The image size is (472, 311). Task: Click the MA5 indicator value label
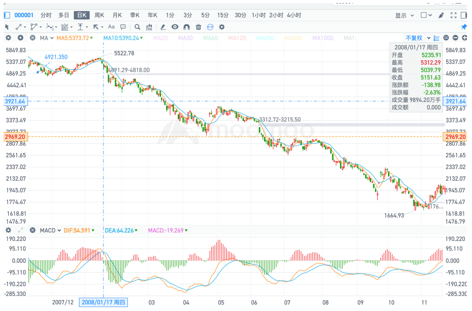pyautogui.click(x=73, y=38)
